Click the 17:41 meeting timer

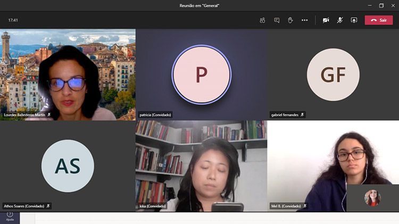13,20
